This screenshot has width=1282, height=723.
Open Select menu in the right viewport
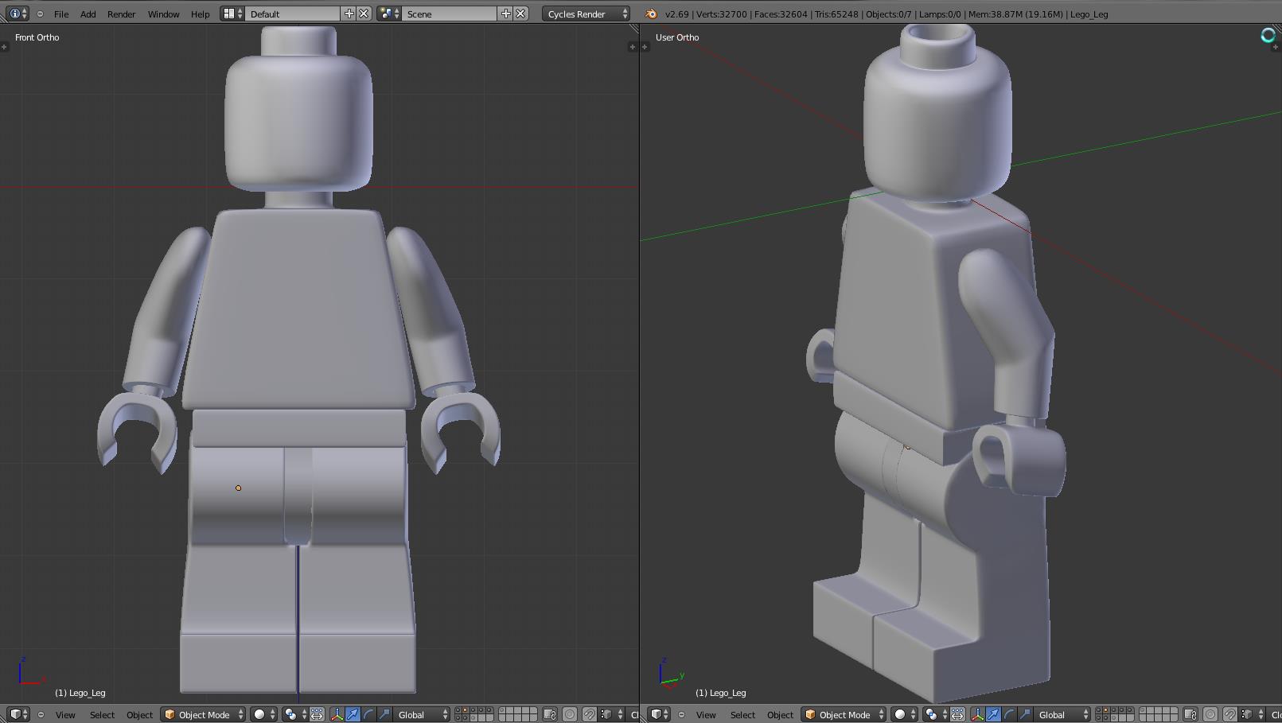coord(742,714)
